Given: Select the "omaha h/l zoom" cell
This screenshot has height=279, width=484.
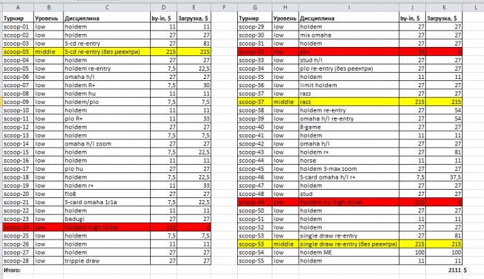Looking at the screenshot, I should click(x=106, y=144).
